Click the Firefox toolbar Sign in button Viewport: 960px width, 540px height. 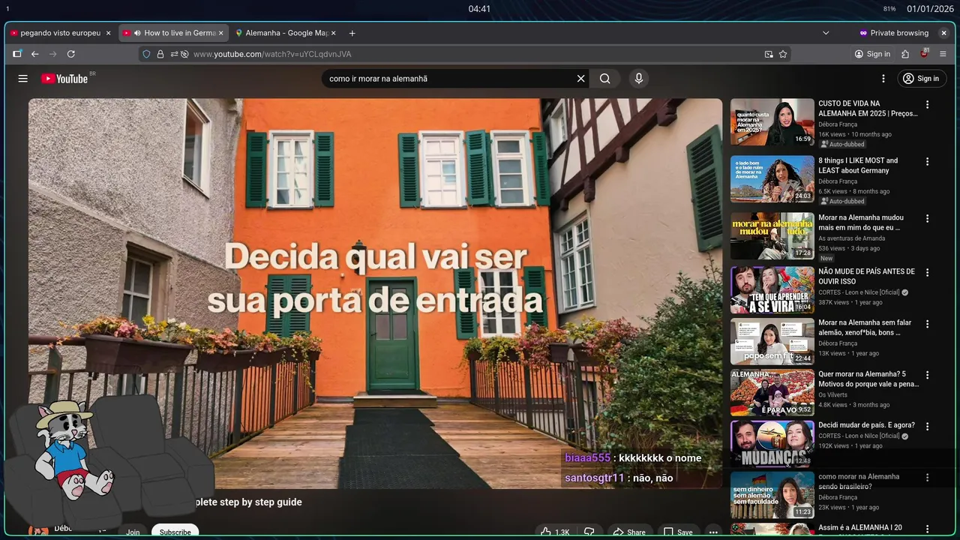click(872, 54)
